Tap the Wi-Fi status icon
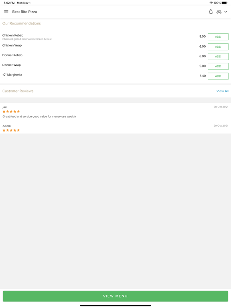Image resolution: width=231 pixels, height=308 pixels. coord(211,3)
